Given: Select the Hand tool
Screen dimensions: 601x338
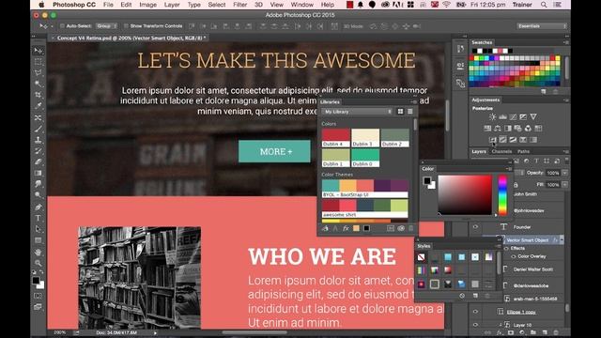Looking at the screenshot, I should click(x=38, y=253).
